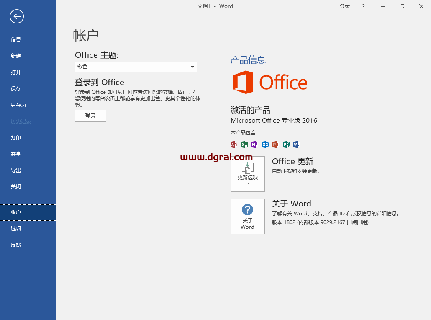Image resolution: width=431 pixels, height=320 pixels.
Task: Click the 自动下载和安装更新 text
Action: point(296,171)
